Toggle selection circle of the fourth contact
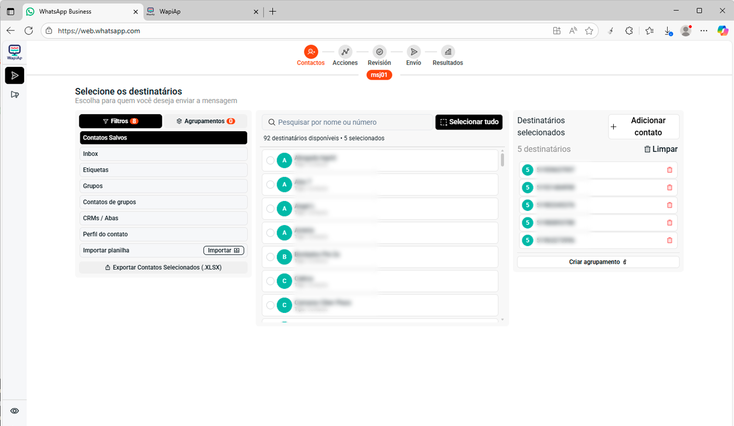This screenshot has width=734, height=426. [x=270, y=233]
